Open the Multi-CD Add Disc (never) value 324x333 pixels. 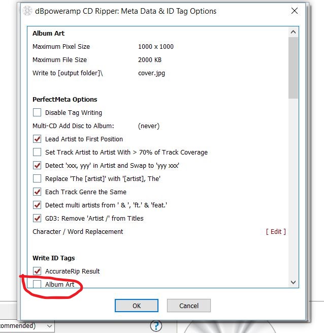148,126
